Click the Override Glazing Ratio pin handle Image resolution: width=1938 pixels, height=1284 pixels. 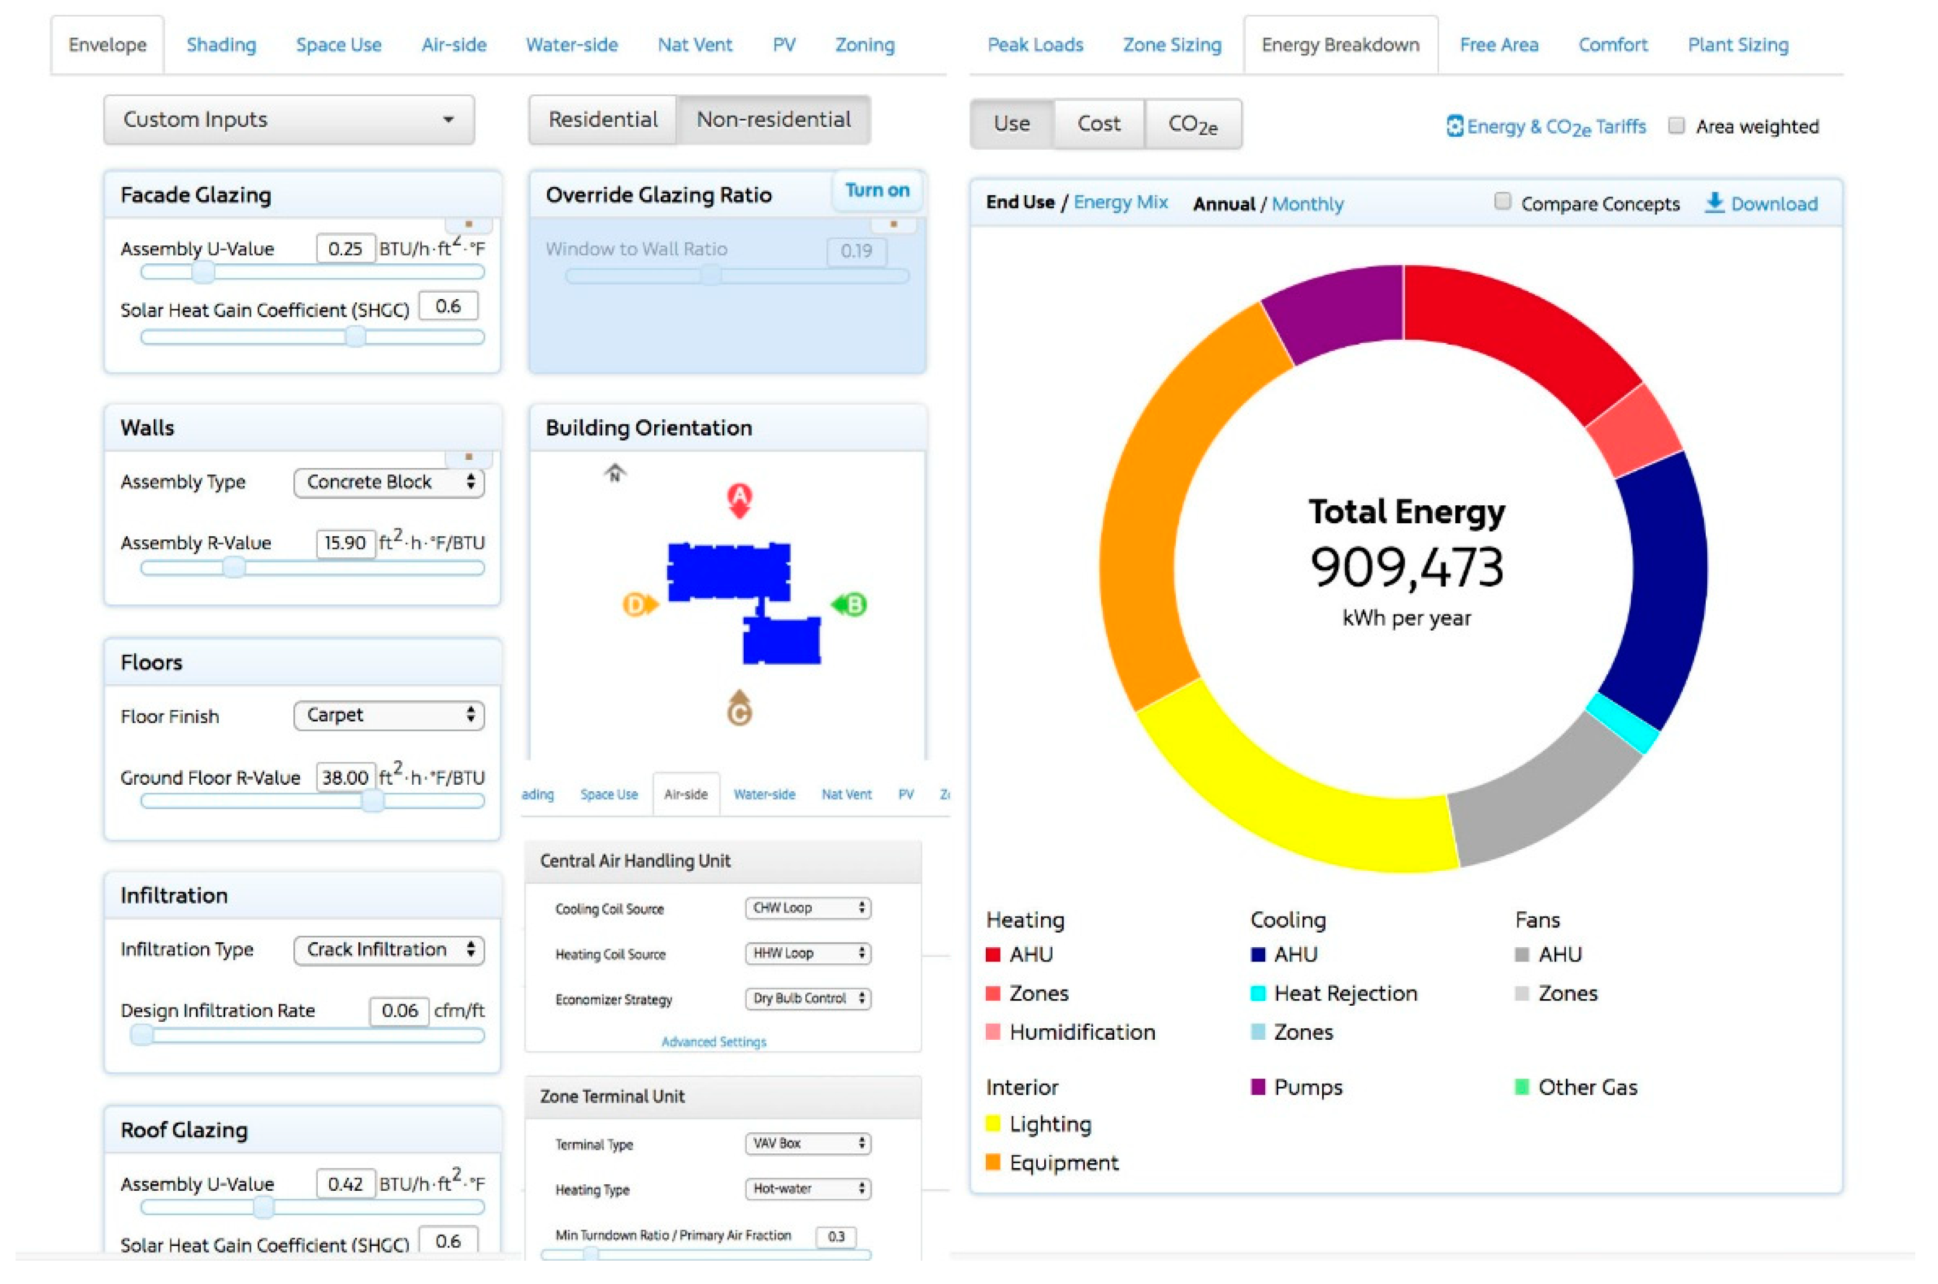coord(893,223)
